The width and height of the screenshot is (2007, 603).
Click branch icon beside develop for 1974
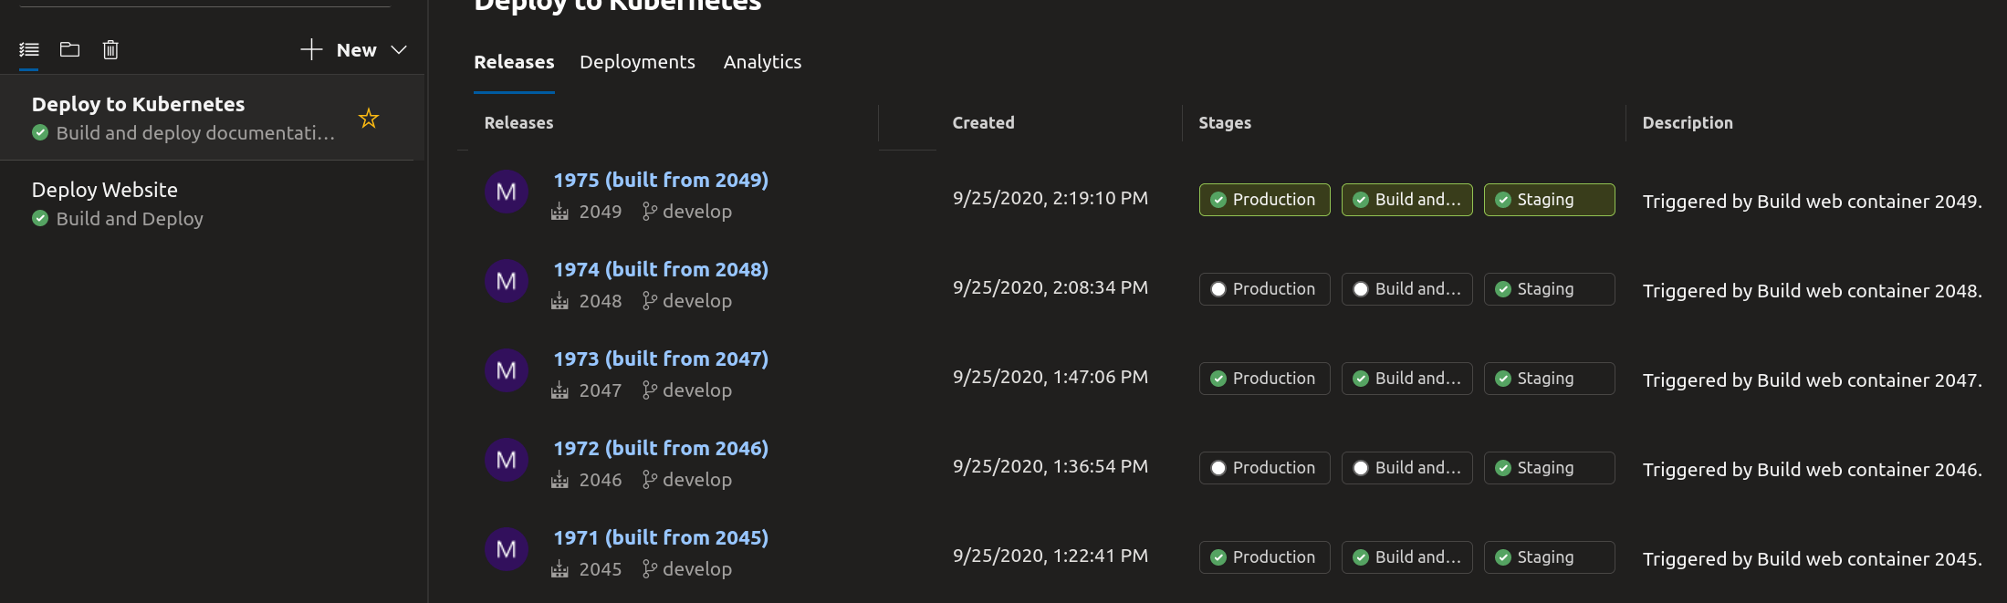click(649, 301)
